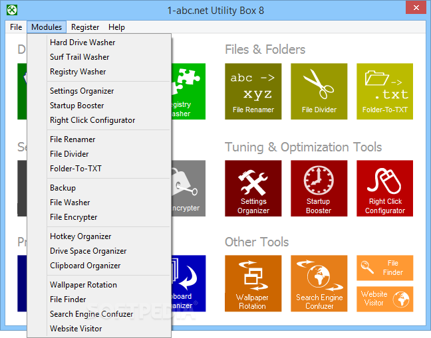The width and height of the screenshot is (431, 338).
Task: Open the Help menu
Action: (x=116, y=27)
